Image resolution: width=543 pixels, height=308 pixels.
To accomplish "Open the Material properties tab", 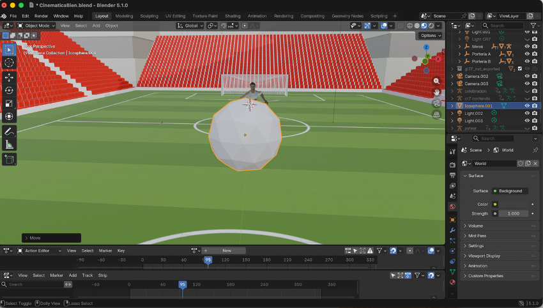I will tap(452, 282).
